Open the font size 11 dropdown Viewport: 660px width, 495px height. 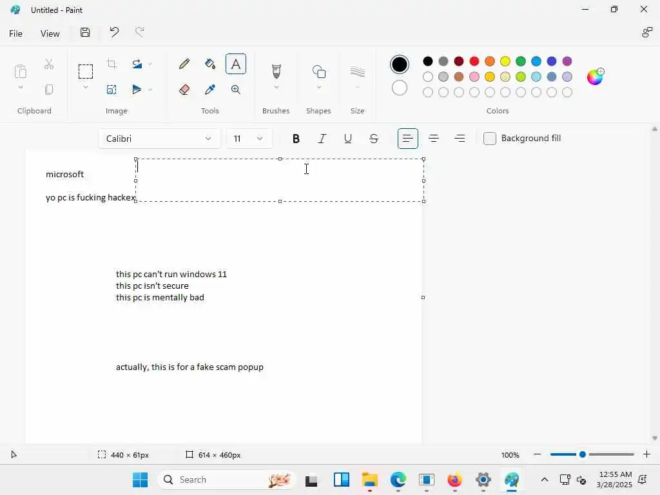click(x=249, y=139)
